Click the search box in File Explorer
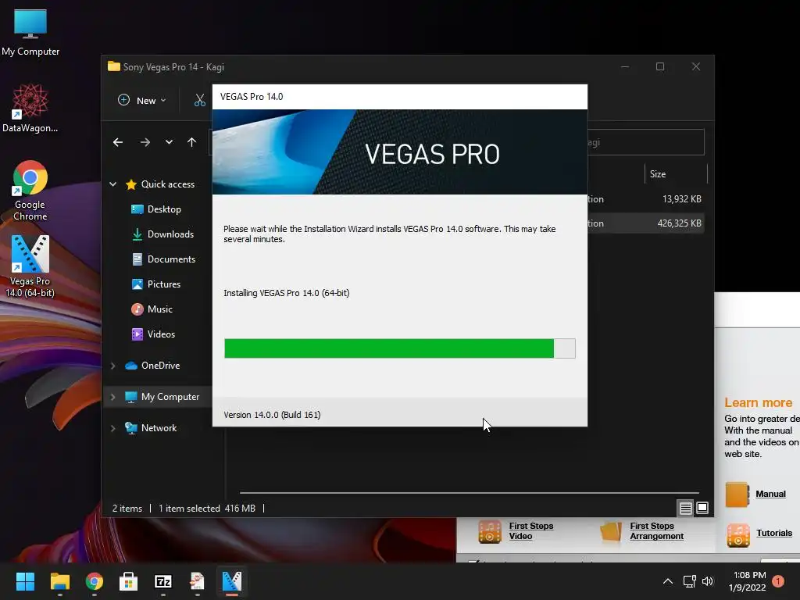Screen dimensions: 800x600 (x=646, y=142)
